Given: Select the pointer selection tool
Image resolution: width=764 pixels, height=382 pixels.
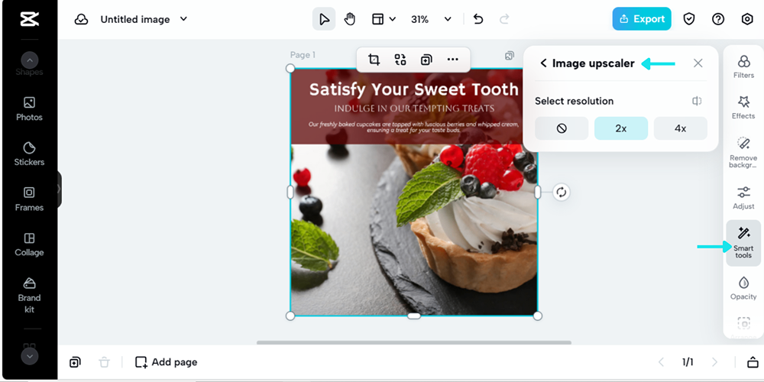Looking at the screenshot, I should click(x=324, y=19).
